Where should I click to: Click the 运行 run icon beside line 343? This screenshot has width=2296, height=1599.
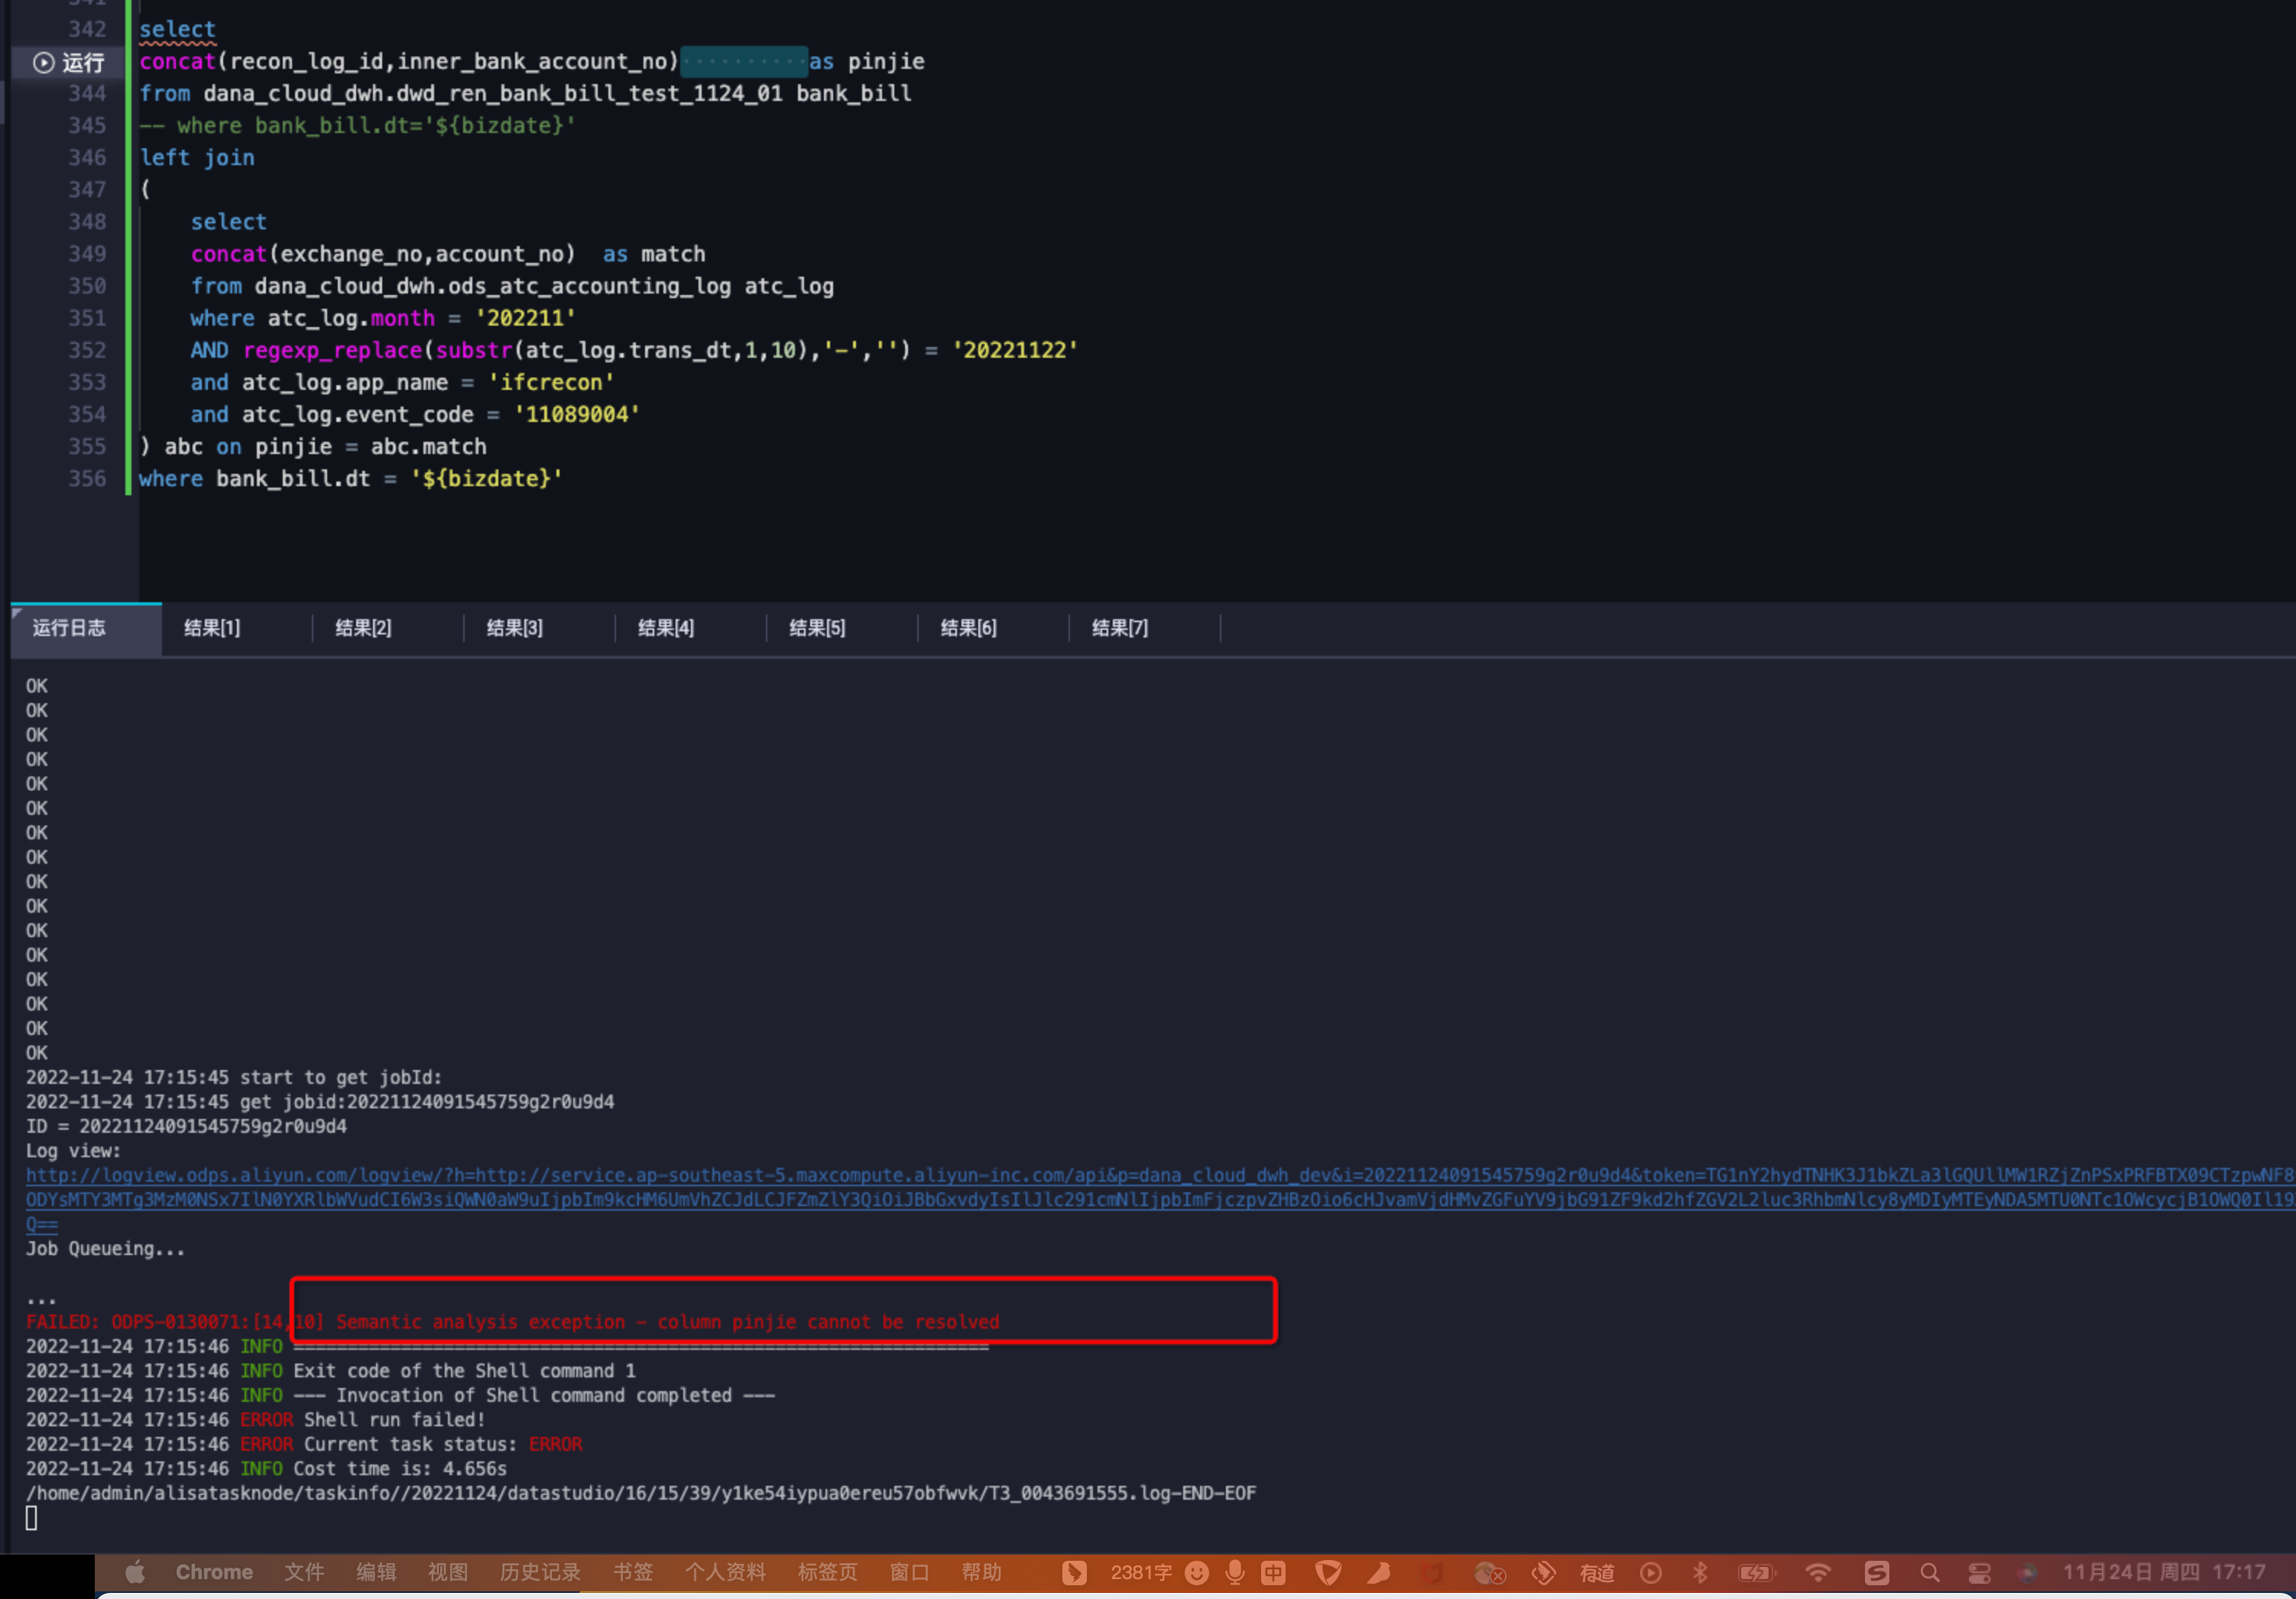[43, 62]
